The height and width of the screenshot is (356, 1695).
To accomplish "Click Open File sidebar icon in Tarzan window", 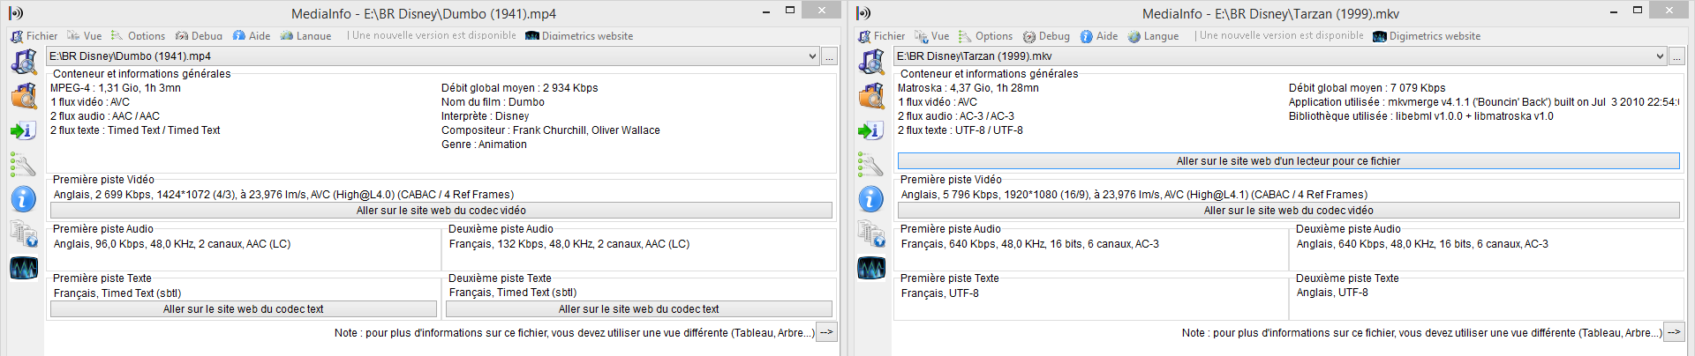I will click(871, 62).
